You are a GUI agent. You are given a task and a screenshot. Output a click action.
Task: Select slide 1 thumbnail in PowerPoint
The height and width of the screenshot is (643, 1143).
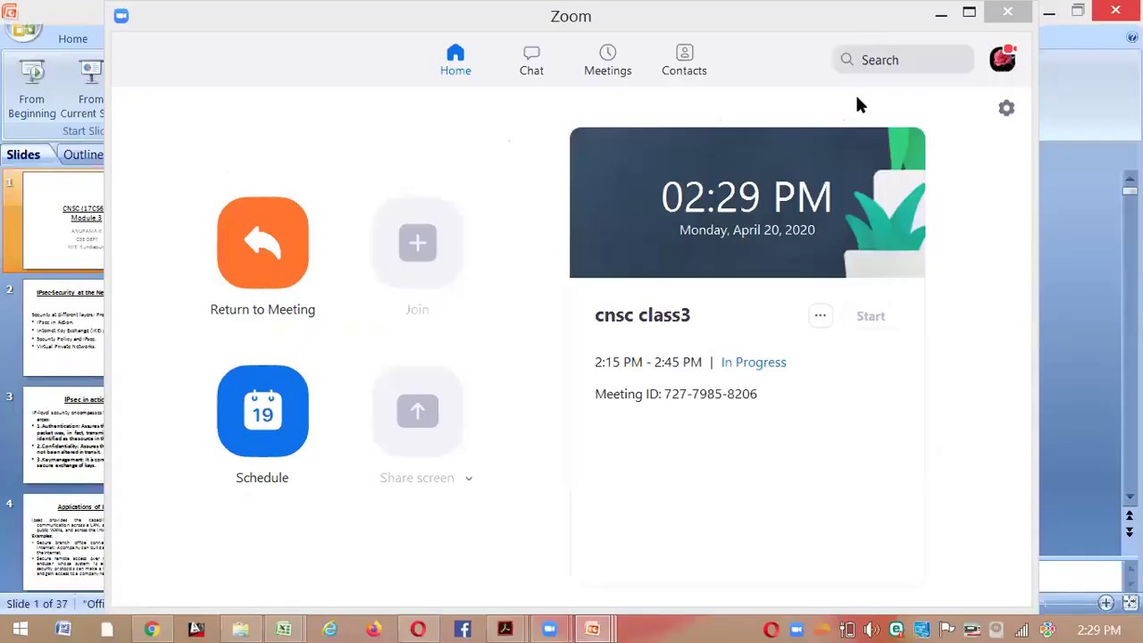(x=63, y=221)
